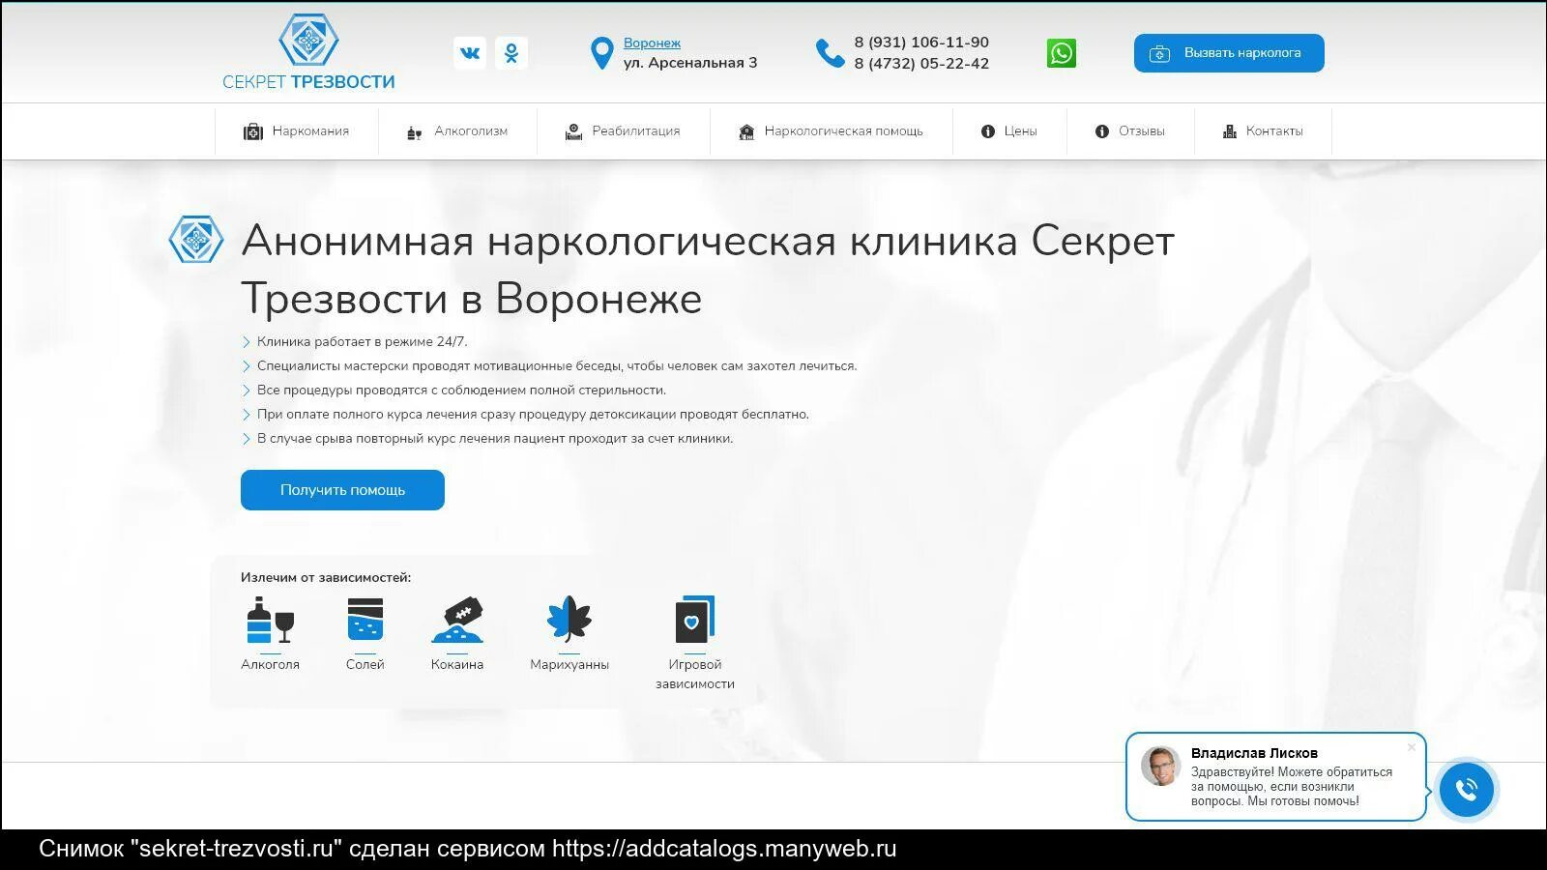This screenshot has height=870, width=1547.
Task: Call the 8 (4732) 05-22-42 number
Action: (x=921, y=64)
